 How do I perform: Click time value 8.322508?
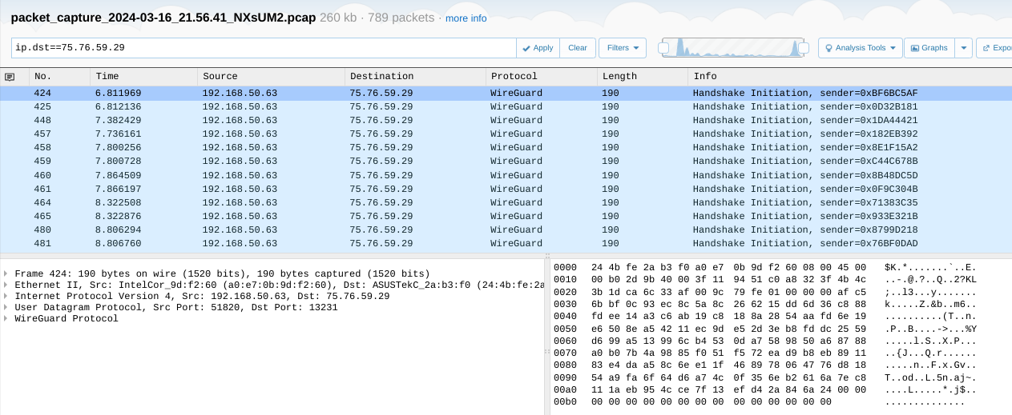[x=118, y=202]
